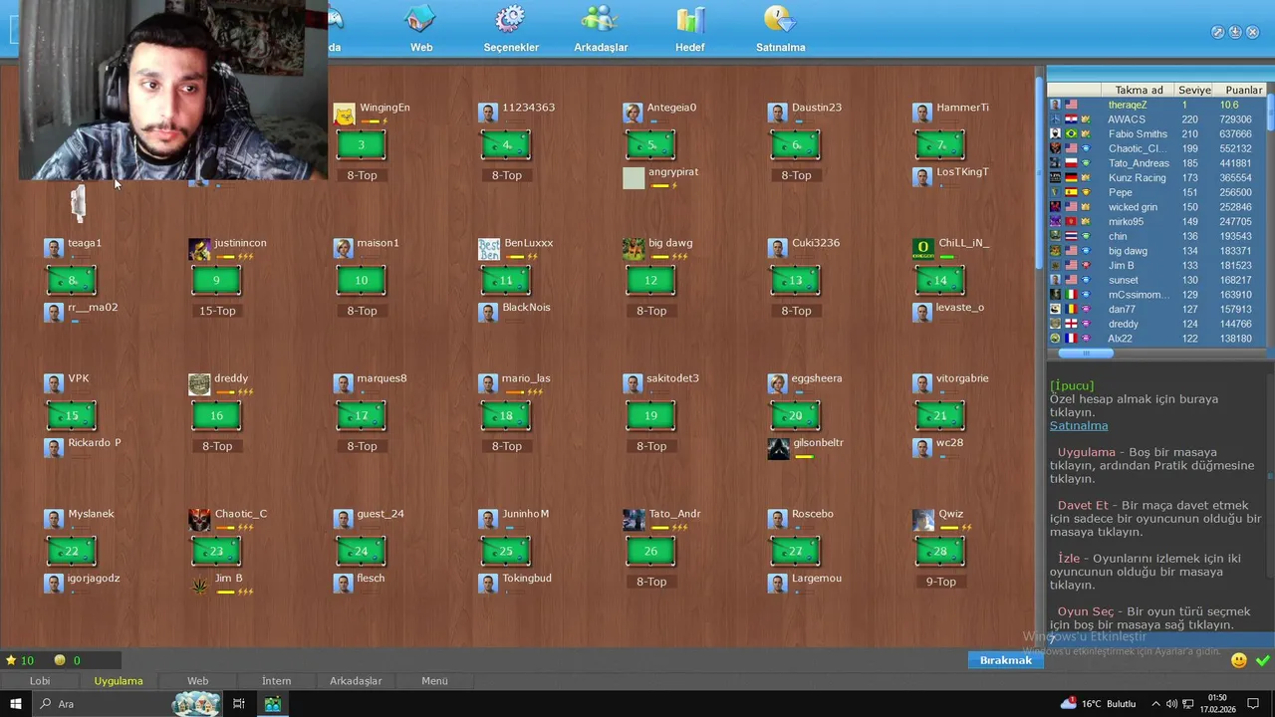Click player name angrypirat at table 5
Image resolution: width=1275 pixels, height=717 pixels.
[x=673, y=172]
